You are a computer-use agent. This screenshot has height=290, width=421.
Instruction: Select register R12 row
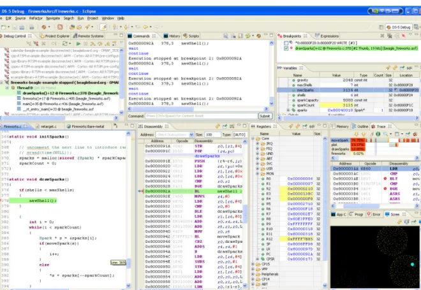pyautogui.click(x=287, y=239)
